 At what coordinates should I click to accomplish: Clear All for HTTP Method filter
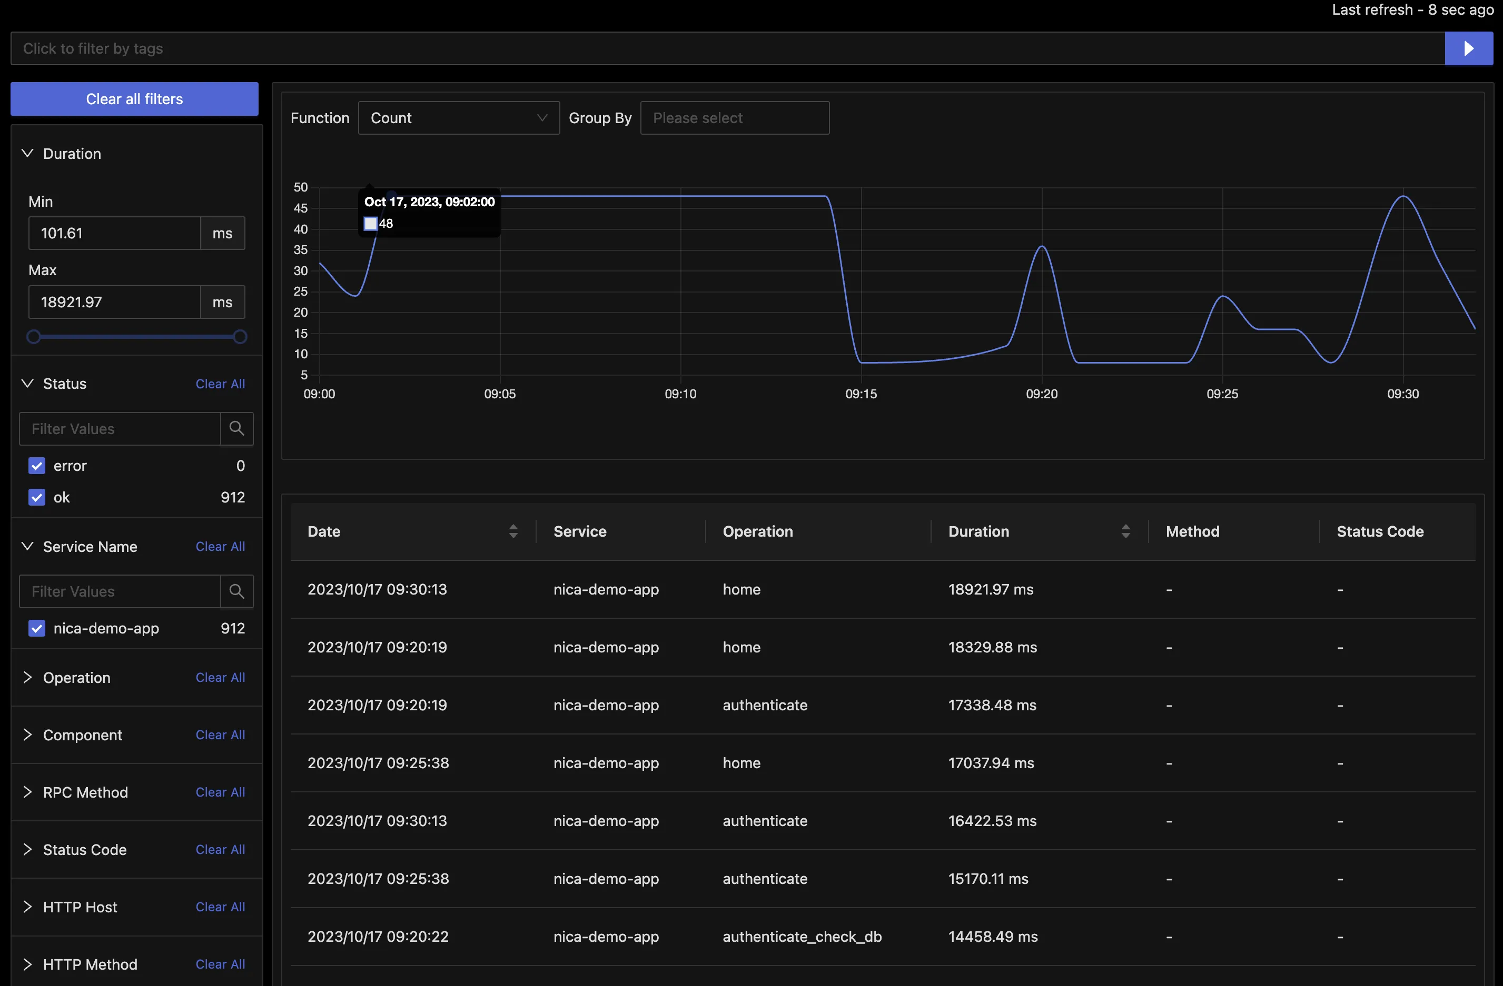coord(220,964)
